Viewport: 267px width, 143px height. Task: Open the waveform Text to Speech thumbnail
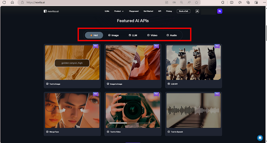(x=193, y=111)
